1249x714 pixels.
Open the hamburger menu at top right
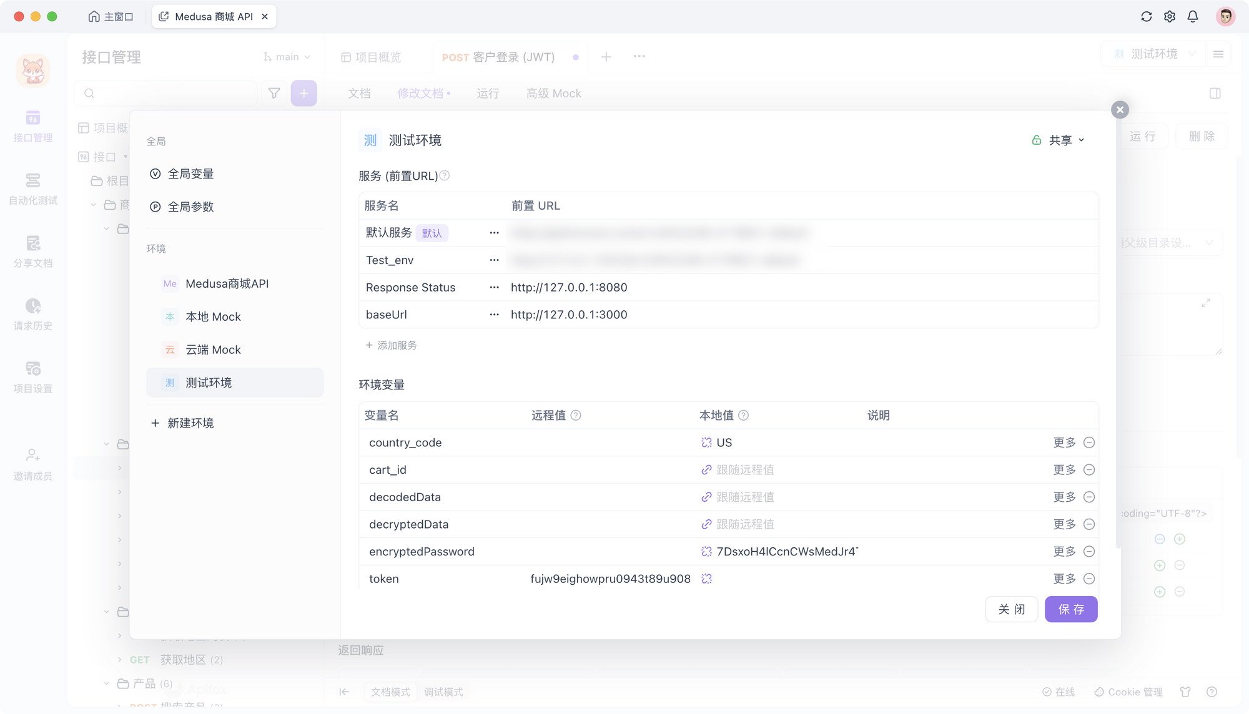click(x=1218, y=54)
